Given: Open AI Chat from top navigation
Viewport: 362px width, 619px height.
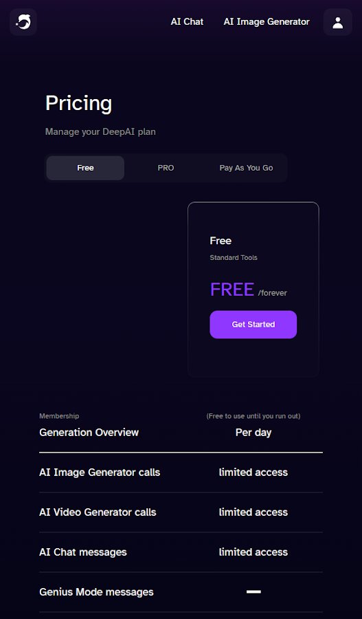Looking at the screenshot, I should click(x=187, y=22).
